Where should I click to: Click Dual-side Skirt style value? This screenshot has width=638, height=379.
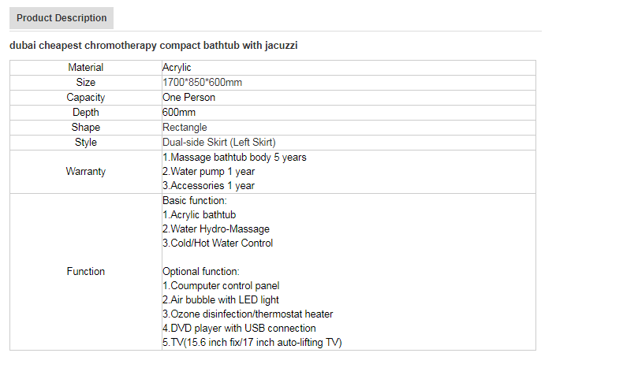tap(219, 143)
